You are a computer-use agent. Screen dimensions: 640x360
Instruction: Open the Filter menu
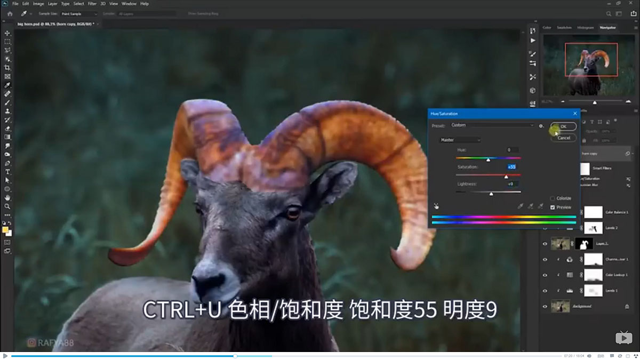[92, 3]
